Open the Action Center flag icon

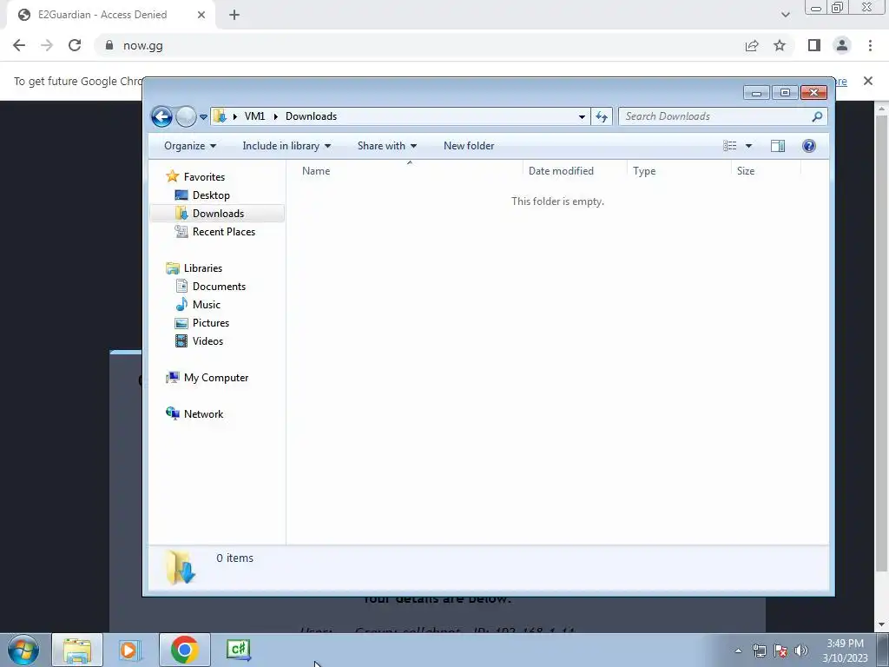[x=780, y=650]
